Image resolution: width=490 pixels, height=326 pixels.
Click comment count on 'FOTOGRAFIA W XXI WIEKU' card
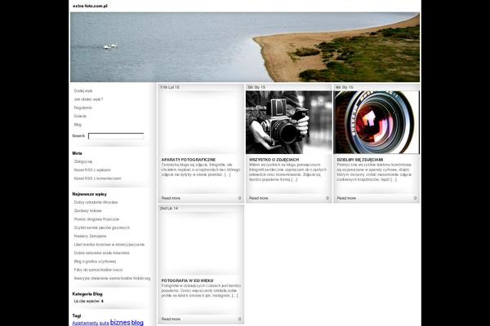(239, 319)
